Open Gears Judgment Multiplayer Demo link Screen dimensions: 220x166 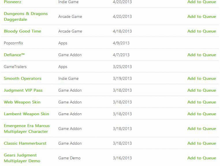(22, 158)
